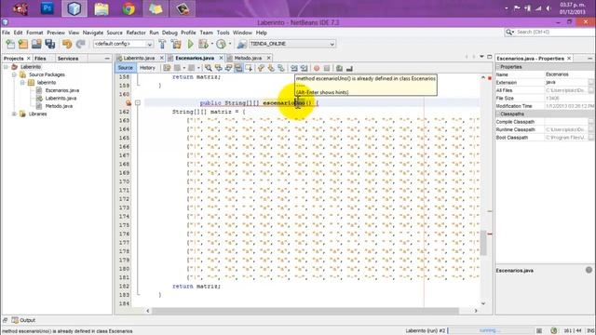
Task: Open Google Chrome from the taskbar
Action: tap(129, 8)
